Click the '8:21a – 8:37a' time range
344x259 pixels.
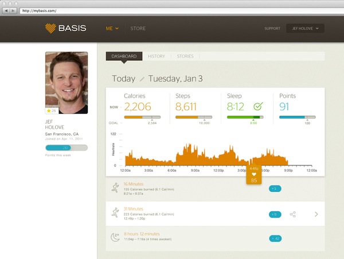[x=134, y=194]
